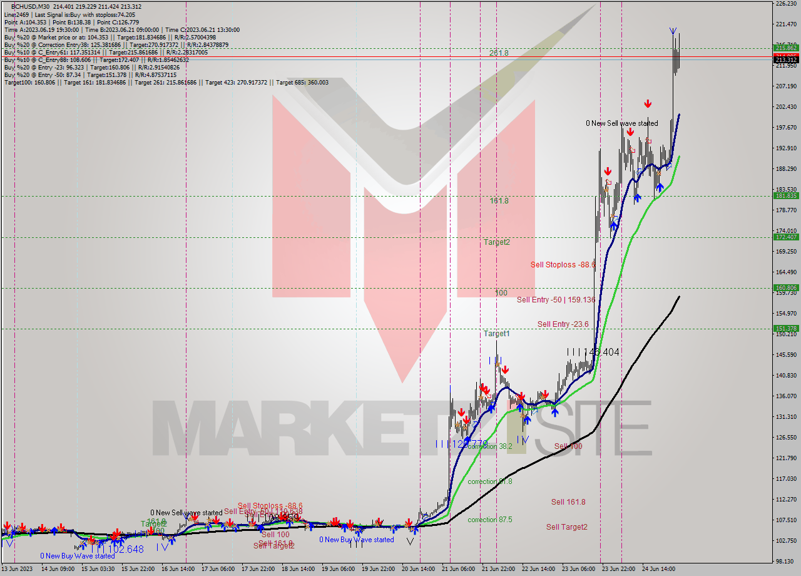Click the 'C_Entry88: 108.606' line

pos(97,60)
